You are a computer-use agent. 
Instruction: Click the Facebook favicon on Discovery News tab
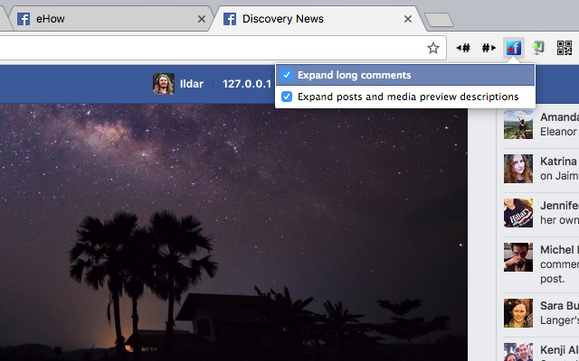click(230, 19)
